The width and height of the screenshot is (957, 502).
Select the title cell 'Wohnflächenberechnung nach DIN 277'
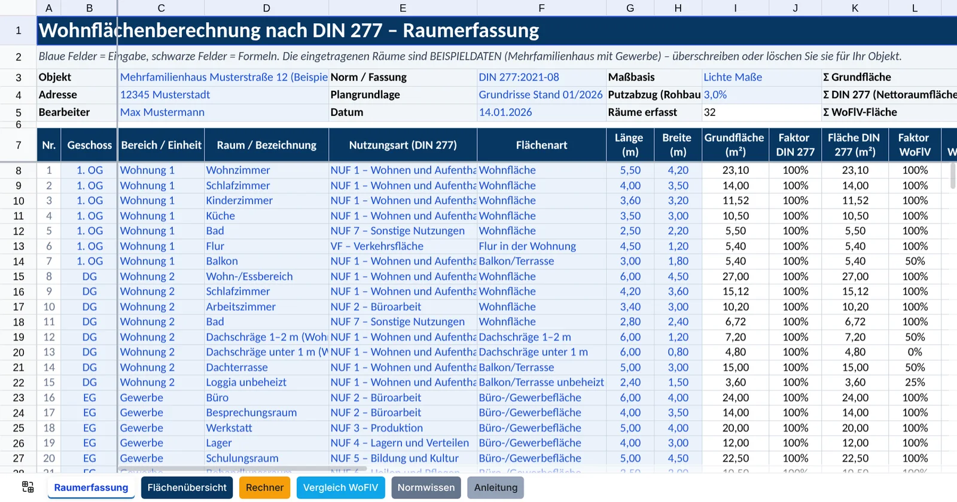click(496, 30)
